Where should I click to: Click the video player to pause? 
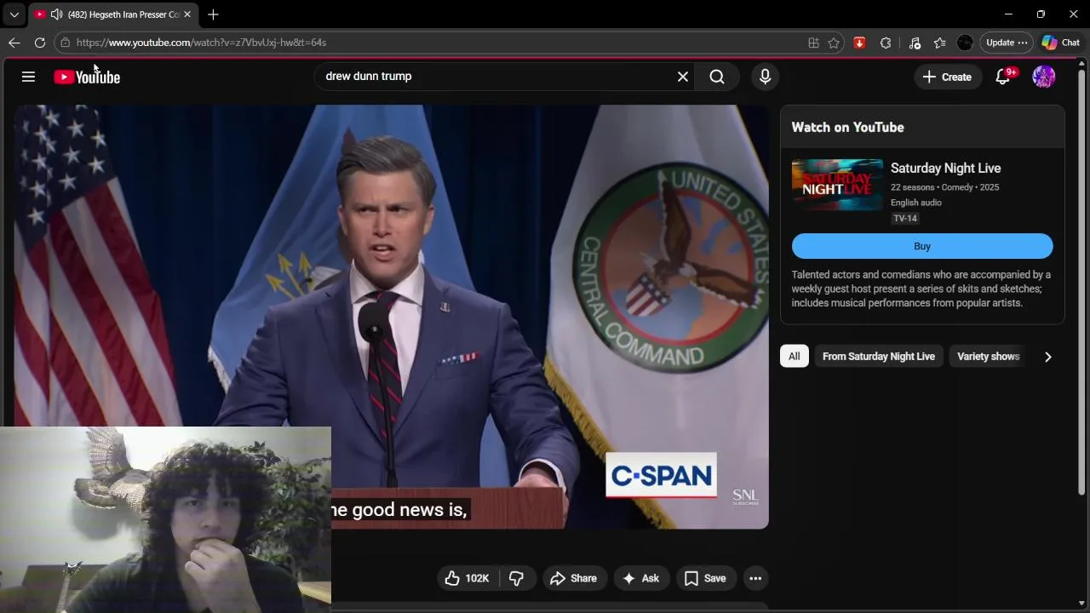392,317
